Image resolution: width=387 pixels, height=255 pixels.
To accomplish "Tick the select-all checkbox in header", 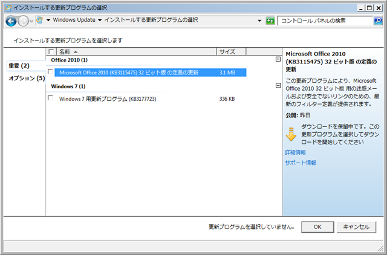I will [x=51, y=51].
